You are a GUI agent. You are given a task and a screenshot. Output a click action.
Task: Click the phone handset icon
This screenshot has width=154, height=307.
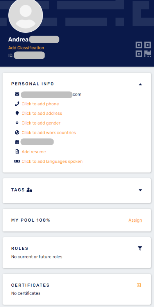point(17,104)
